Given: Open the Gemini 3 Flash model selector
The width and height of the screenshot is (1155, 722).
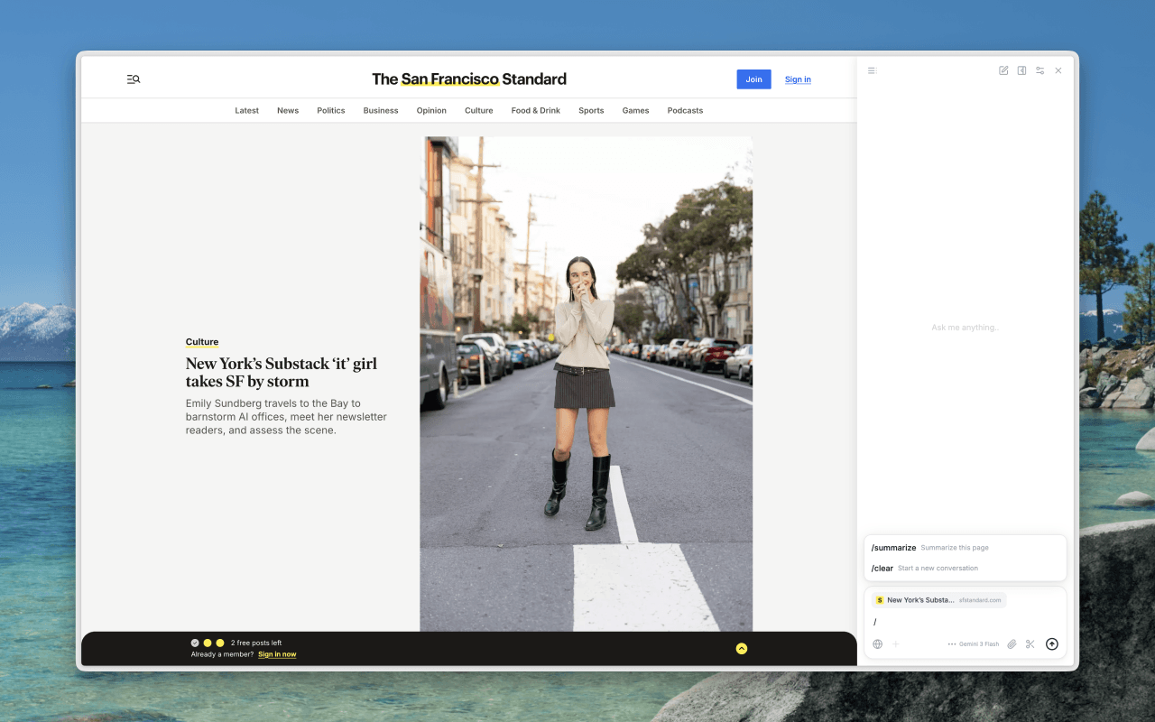Looking at the screenshot, I should [974, 644].
